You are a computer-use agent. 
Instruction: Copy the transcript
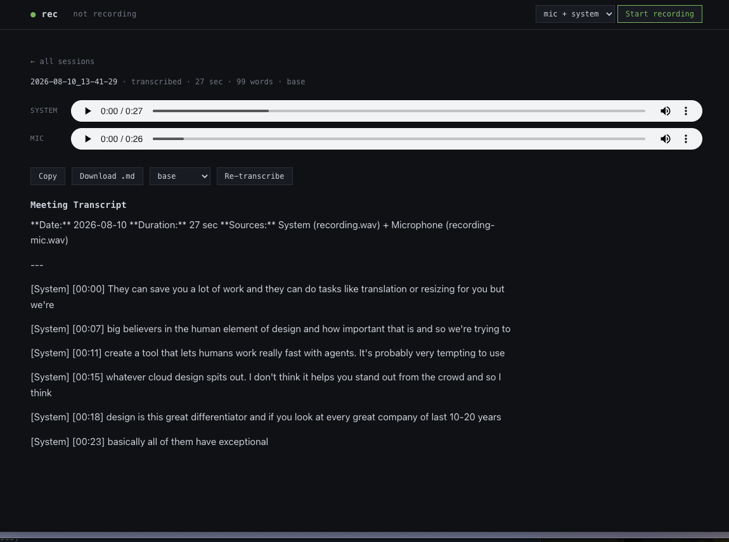point(48,176)
